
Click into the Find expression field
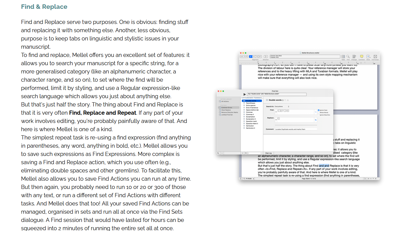(296, 112)
